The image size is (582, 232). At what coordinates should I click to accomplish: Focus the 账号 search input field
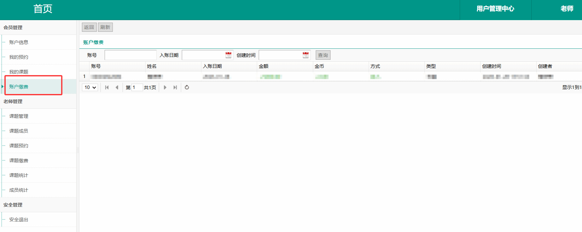[x=130, y=55]
